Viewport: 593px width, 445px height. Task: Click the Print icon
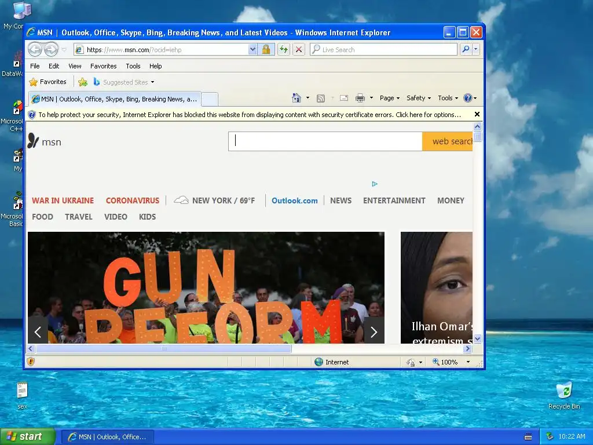pyautogui.click(x=360, y=99)
